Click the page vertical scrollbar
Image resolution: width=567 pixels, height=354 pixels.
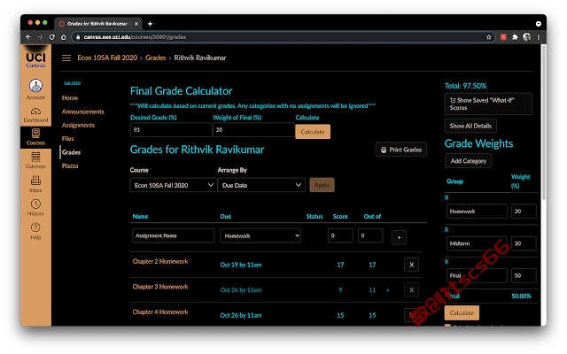[x=543, y=123]
